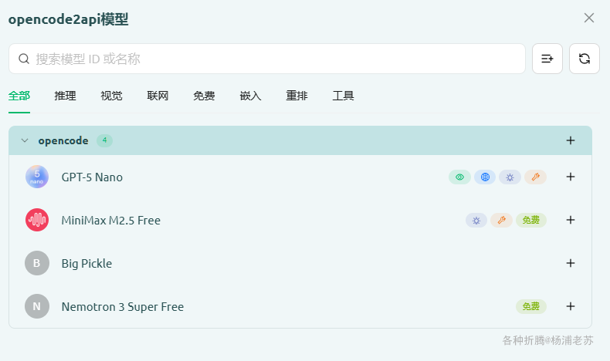Click the search model ID input field

278,59
